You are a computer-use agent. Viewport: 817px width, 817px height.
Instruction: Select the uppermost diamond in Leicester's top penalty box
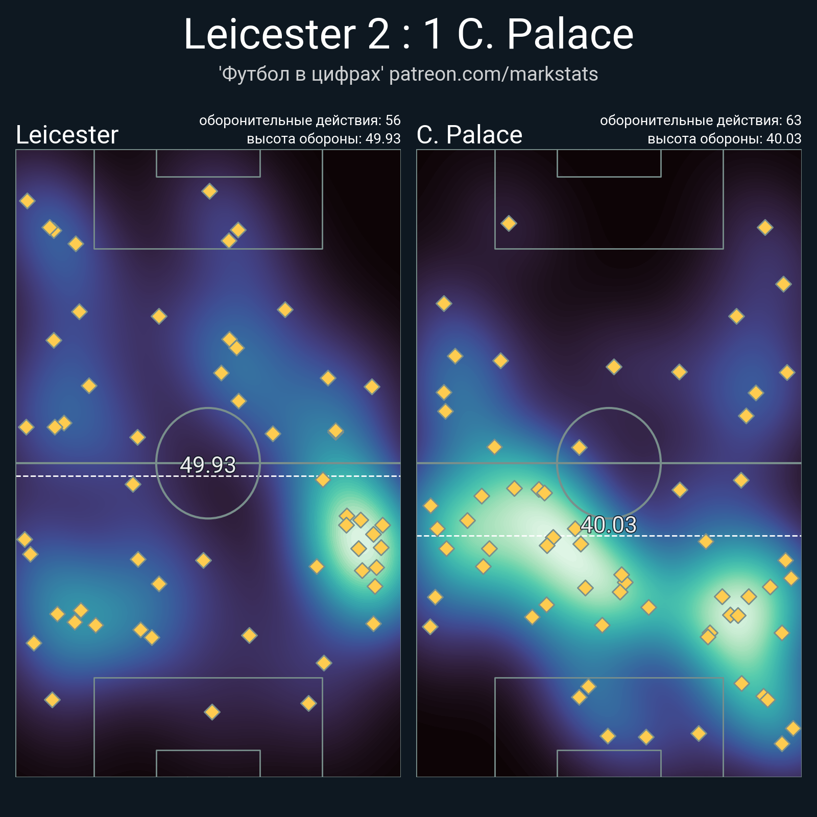pos(209,191)
